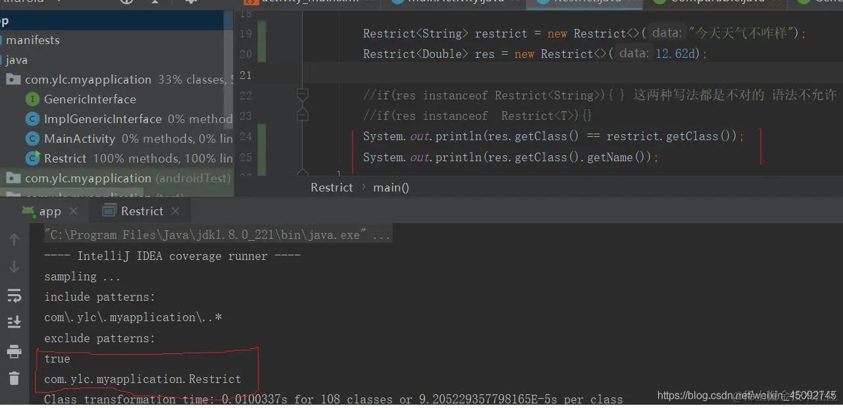
Task: Click the Restrict<String> declaration on line 19
Action: (584, 33)
